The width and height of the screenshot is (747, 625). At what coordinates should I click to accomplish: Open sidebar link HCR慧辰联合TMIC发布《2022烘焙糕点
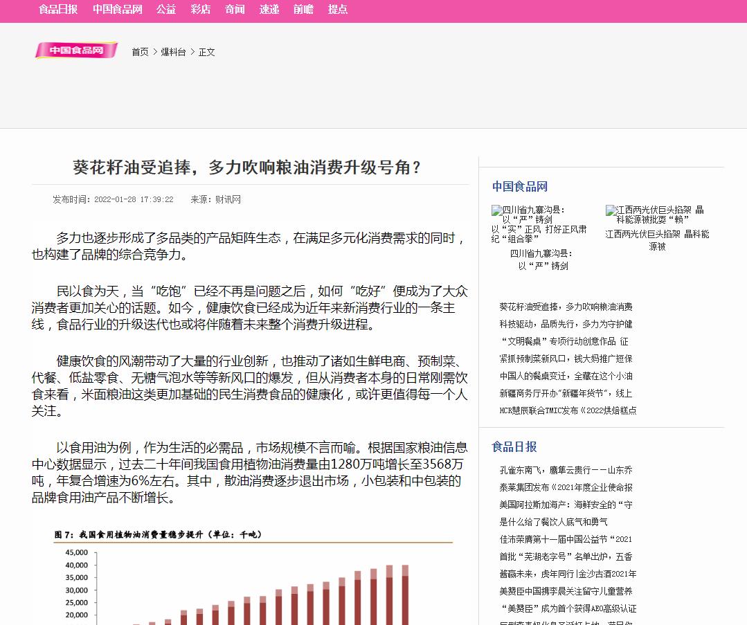click(x=568, y=410)
